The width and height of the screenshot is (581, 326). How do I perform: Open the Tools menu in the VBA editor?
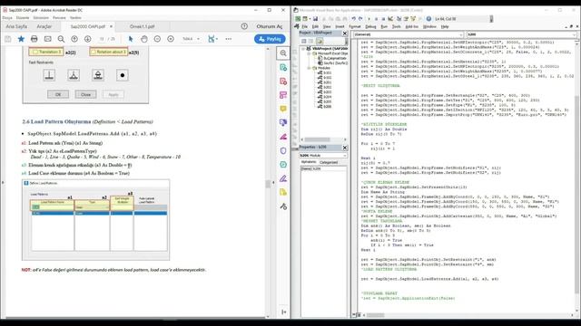pos(397,26)
